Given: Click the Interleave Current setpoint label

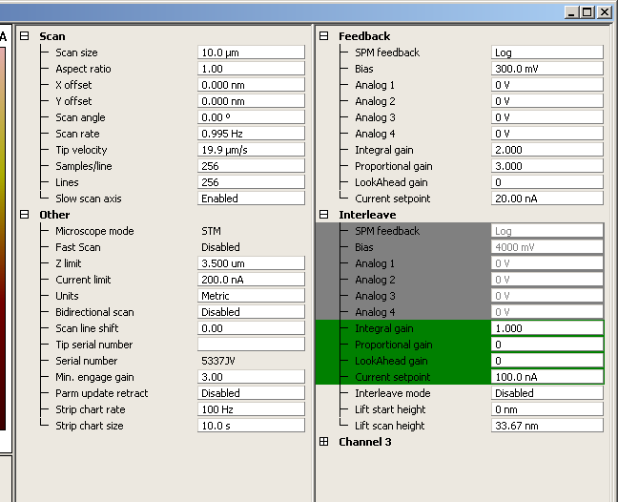Looking at the screenshot, I should click(393, 377).
